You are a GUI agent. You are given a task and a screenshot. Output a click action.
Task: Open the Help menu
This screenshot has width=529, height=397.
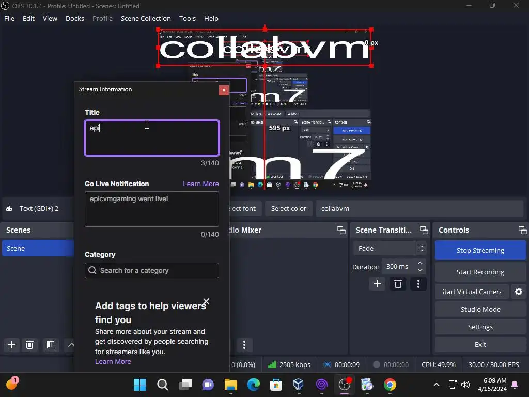coord(211,18)
